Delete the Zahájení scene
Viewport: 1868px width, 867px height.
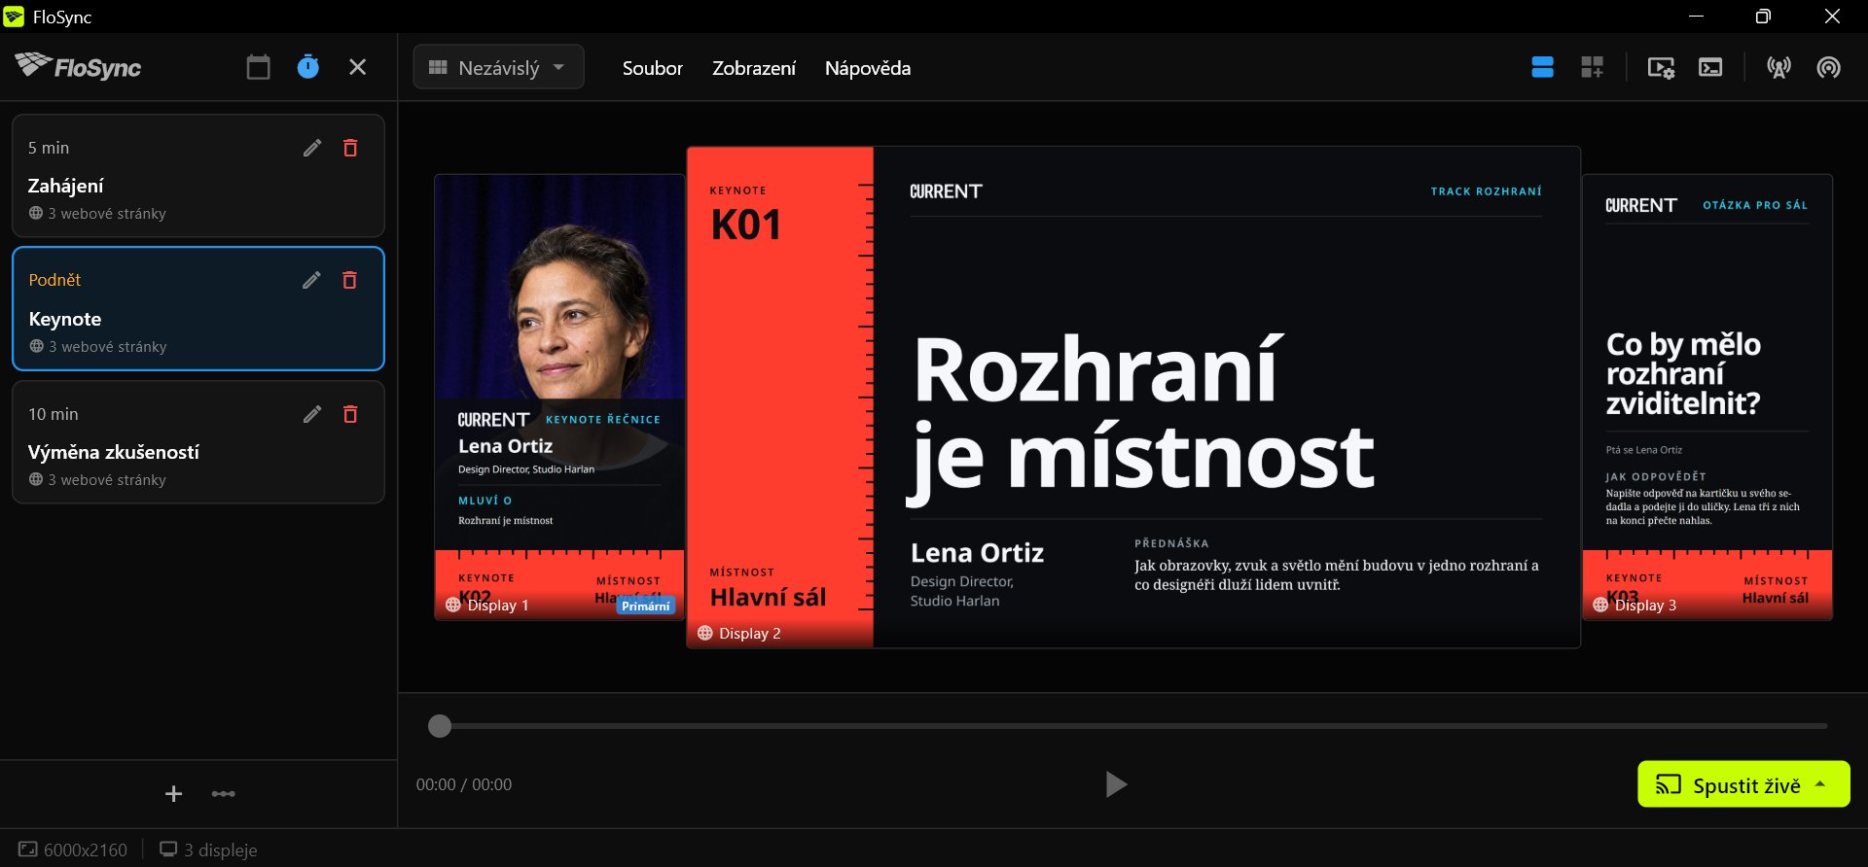(x=350, y=148)
